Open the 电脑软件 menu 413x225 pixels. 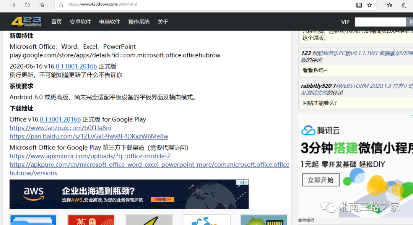(x=110, y=22)
